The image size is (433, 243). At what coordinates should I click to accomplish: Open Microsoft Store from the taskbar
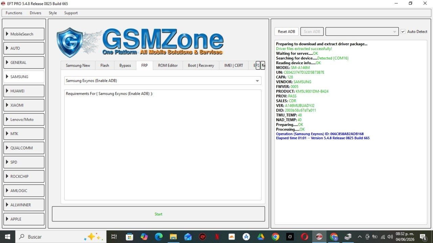(130, 237)
